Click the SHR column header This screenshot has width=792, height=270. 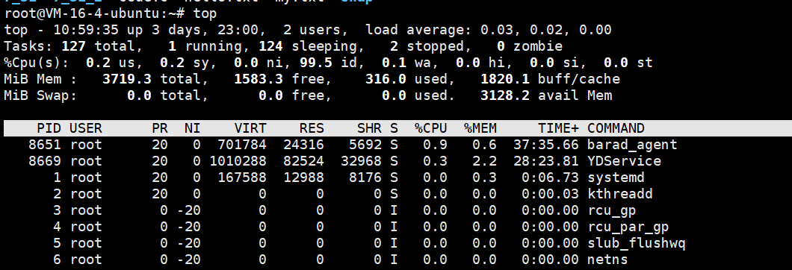point(369,128)
